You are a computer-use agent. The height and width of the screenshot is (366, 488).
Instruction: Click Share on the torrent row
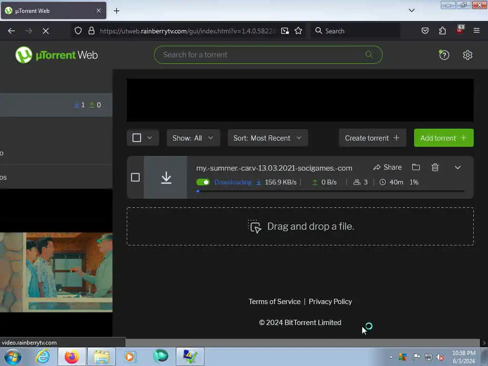(x=387, y=167)
